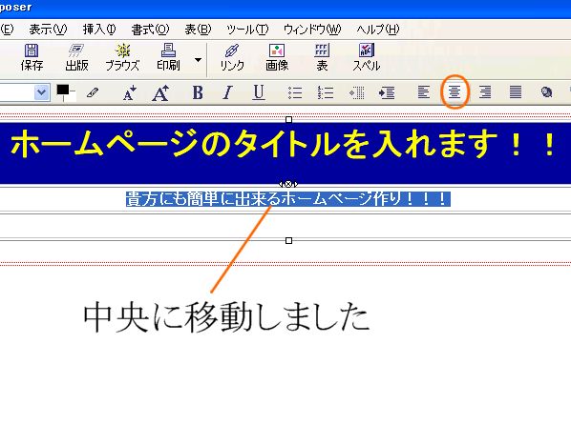The height and width of the screenshot is (425, 571).
Task: Click the center align button
Action: pos(455,92)
